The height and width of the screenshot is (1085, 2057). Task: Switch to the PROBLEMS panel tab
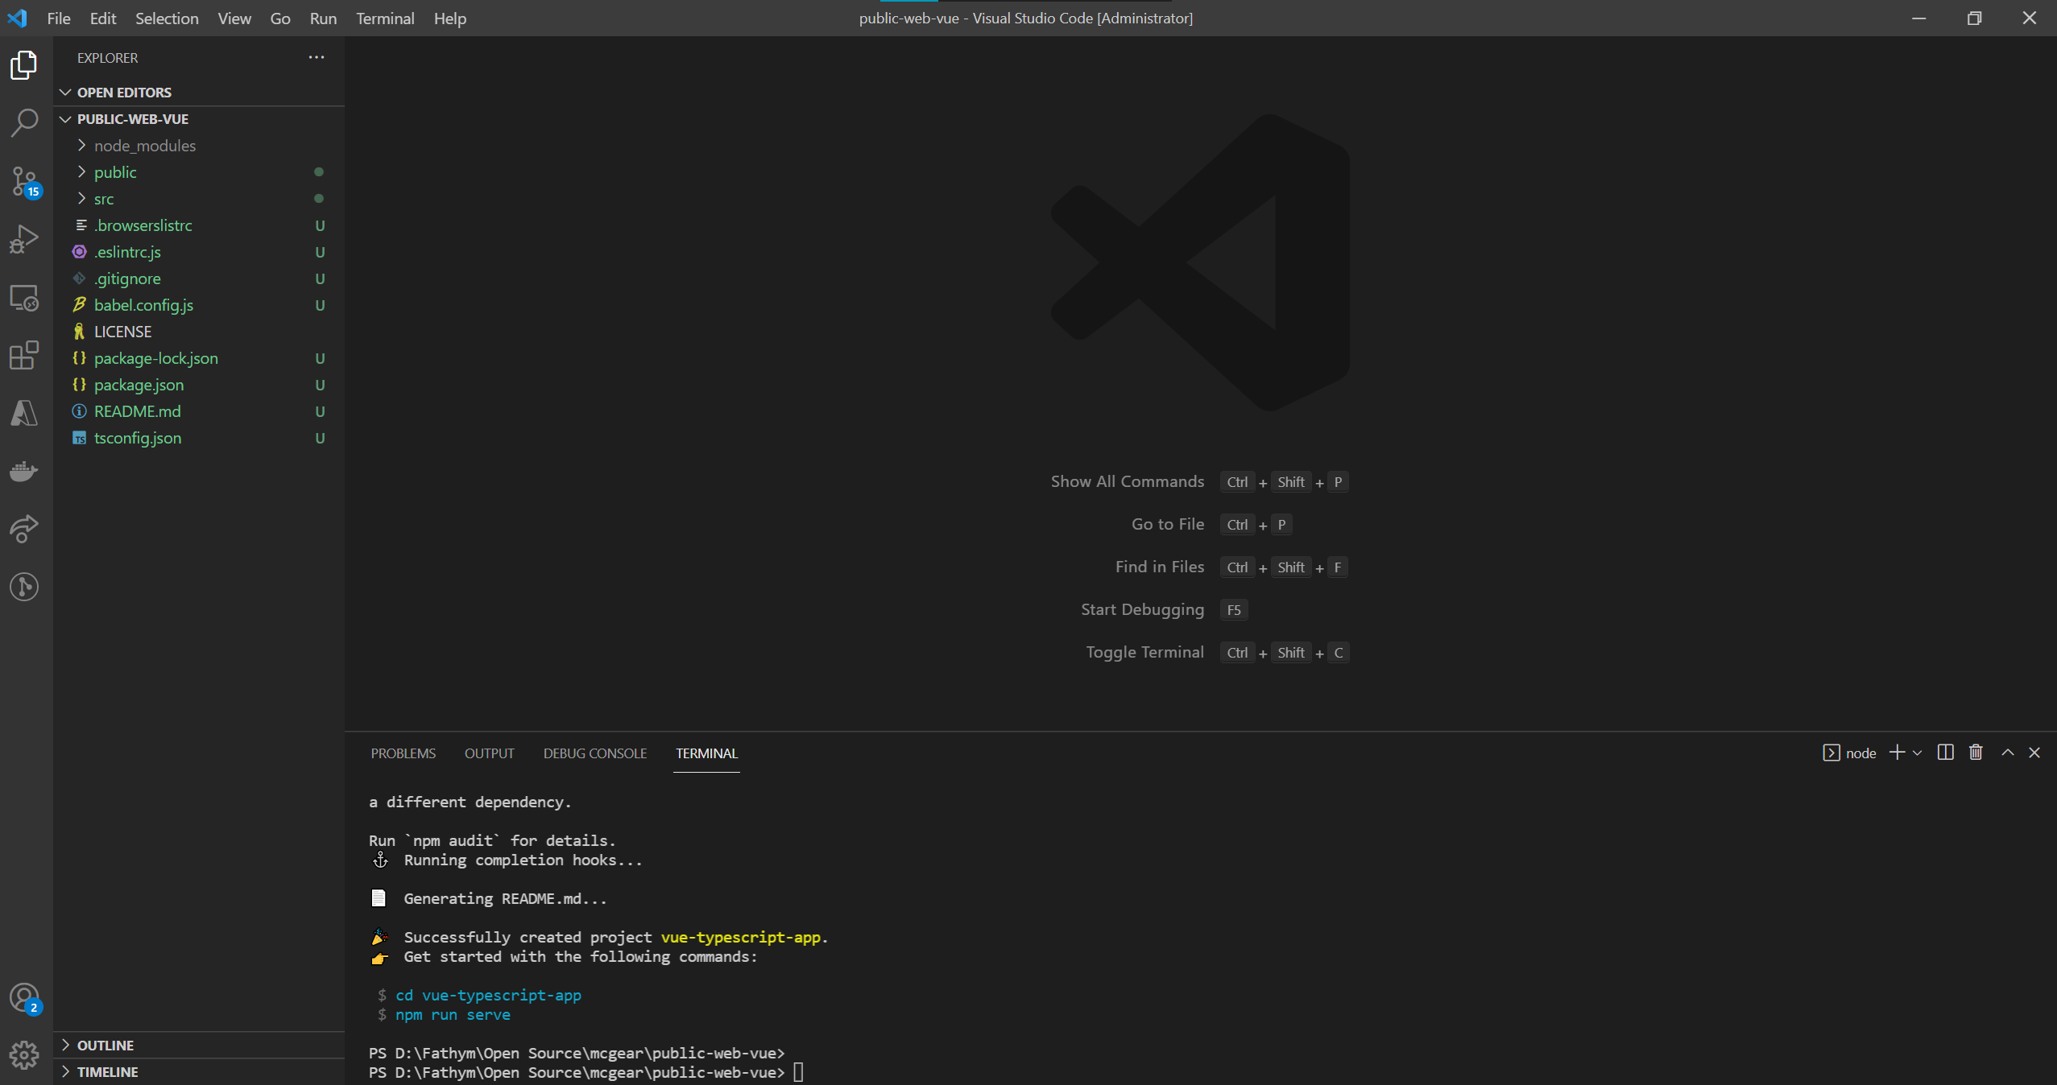[x=403, y=753]
